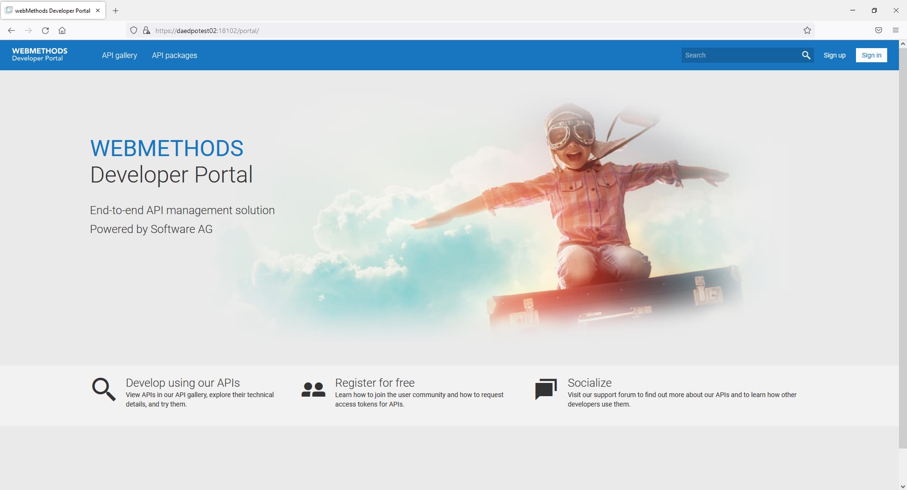Click the large magnifier Develop icon
907x490 pixels.
pos(103,389)
